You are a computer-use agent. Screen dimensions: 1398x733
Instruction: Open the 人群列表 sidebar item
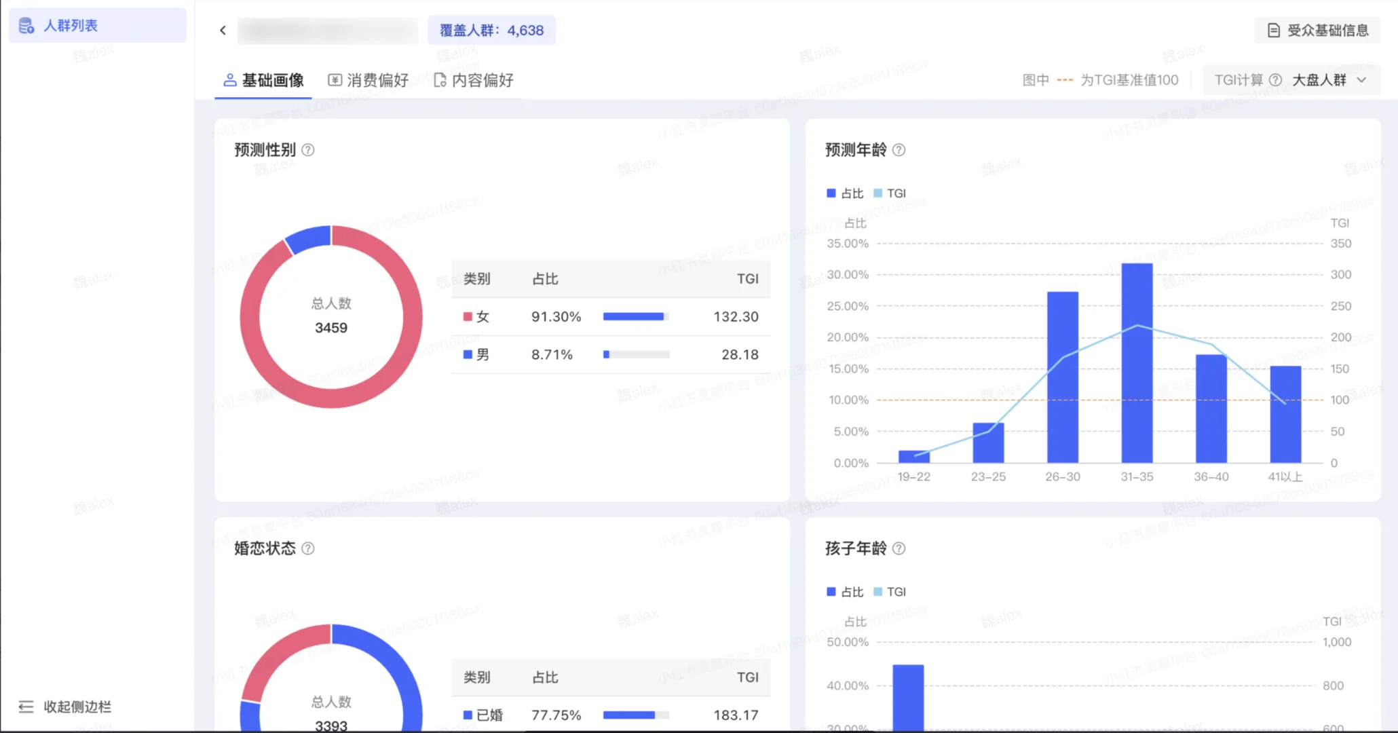coord(97,26)
